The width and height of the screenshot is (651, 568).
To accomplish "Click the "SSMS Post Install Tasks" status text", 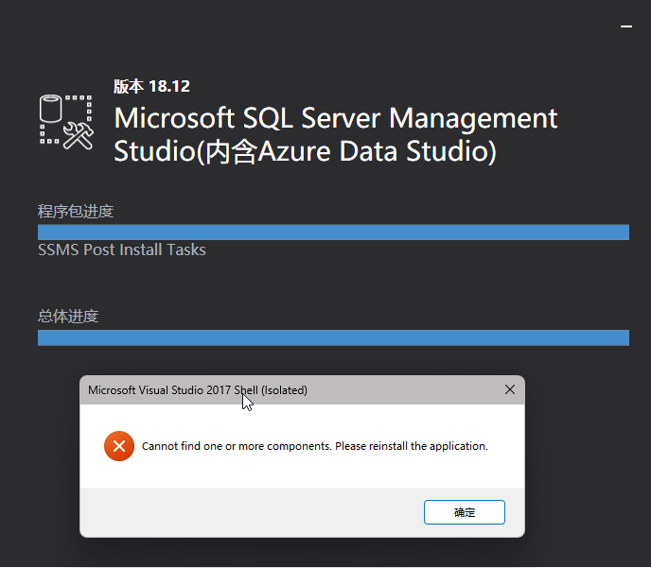I will 121,250.
